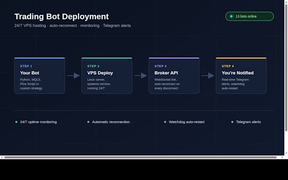This screenshot has height=180, width=288.
Task: Click the subtitle starting '24/7 VPS hosting'
Action: pyautogui.click(x=72, y=25)
